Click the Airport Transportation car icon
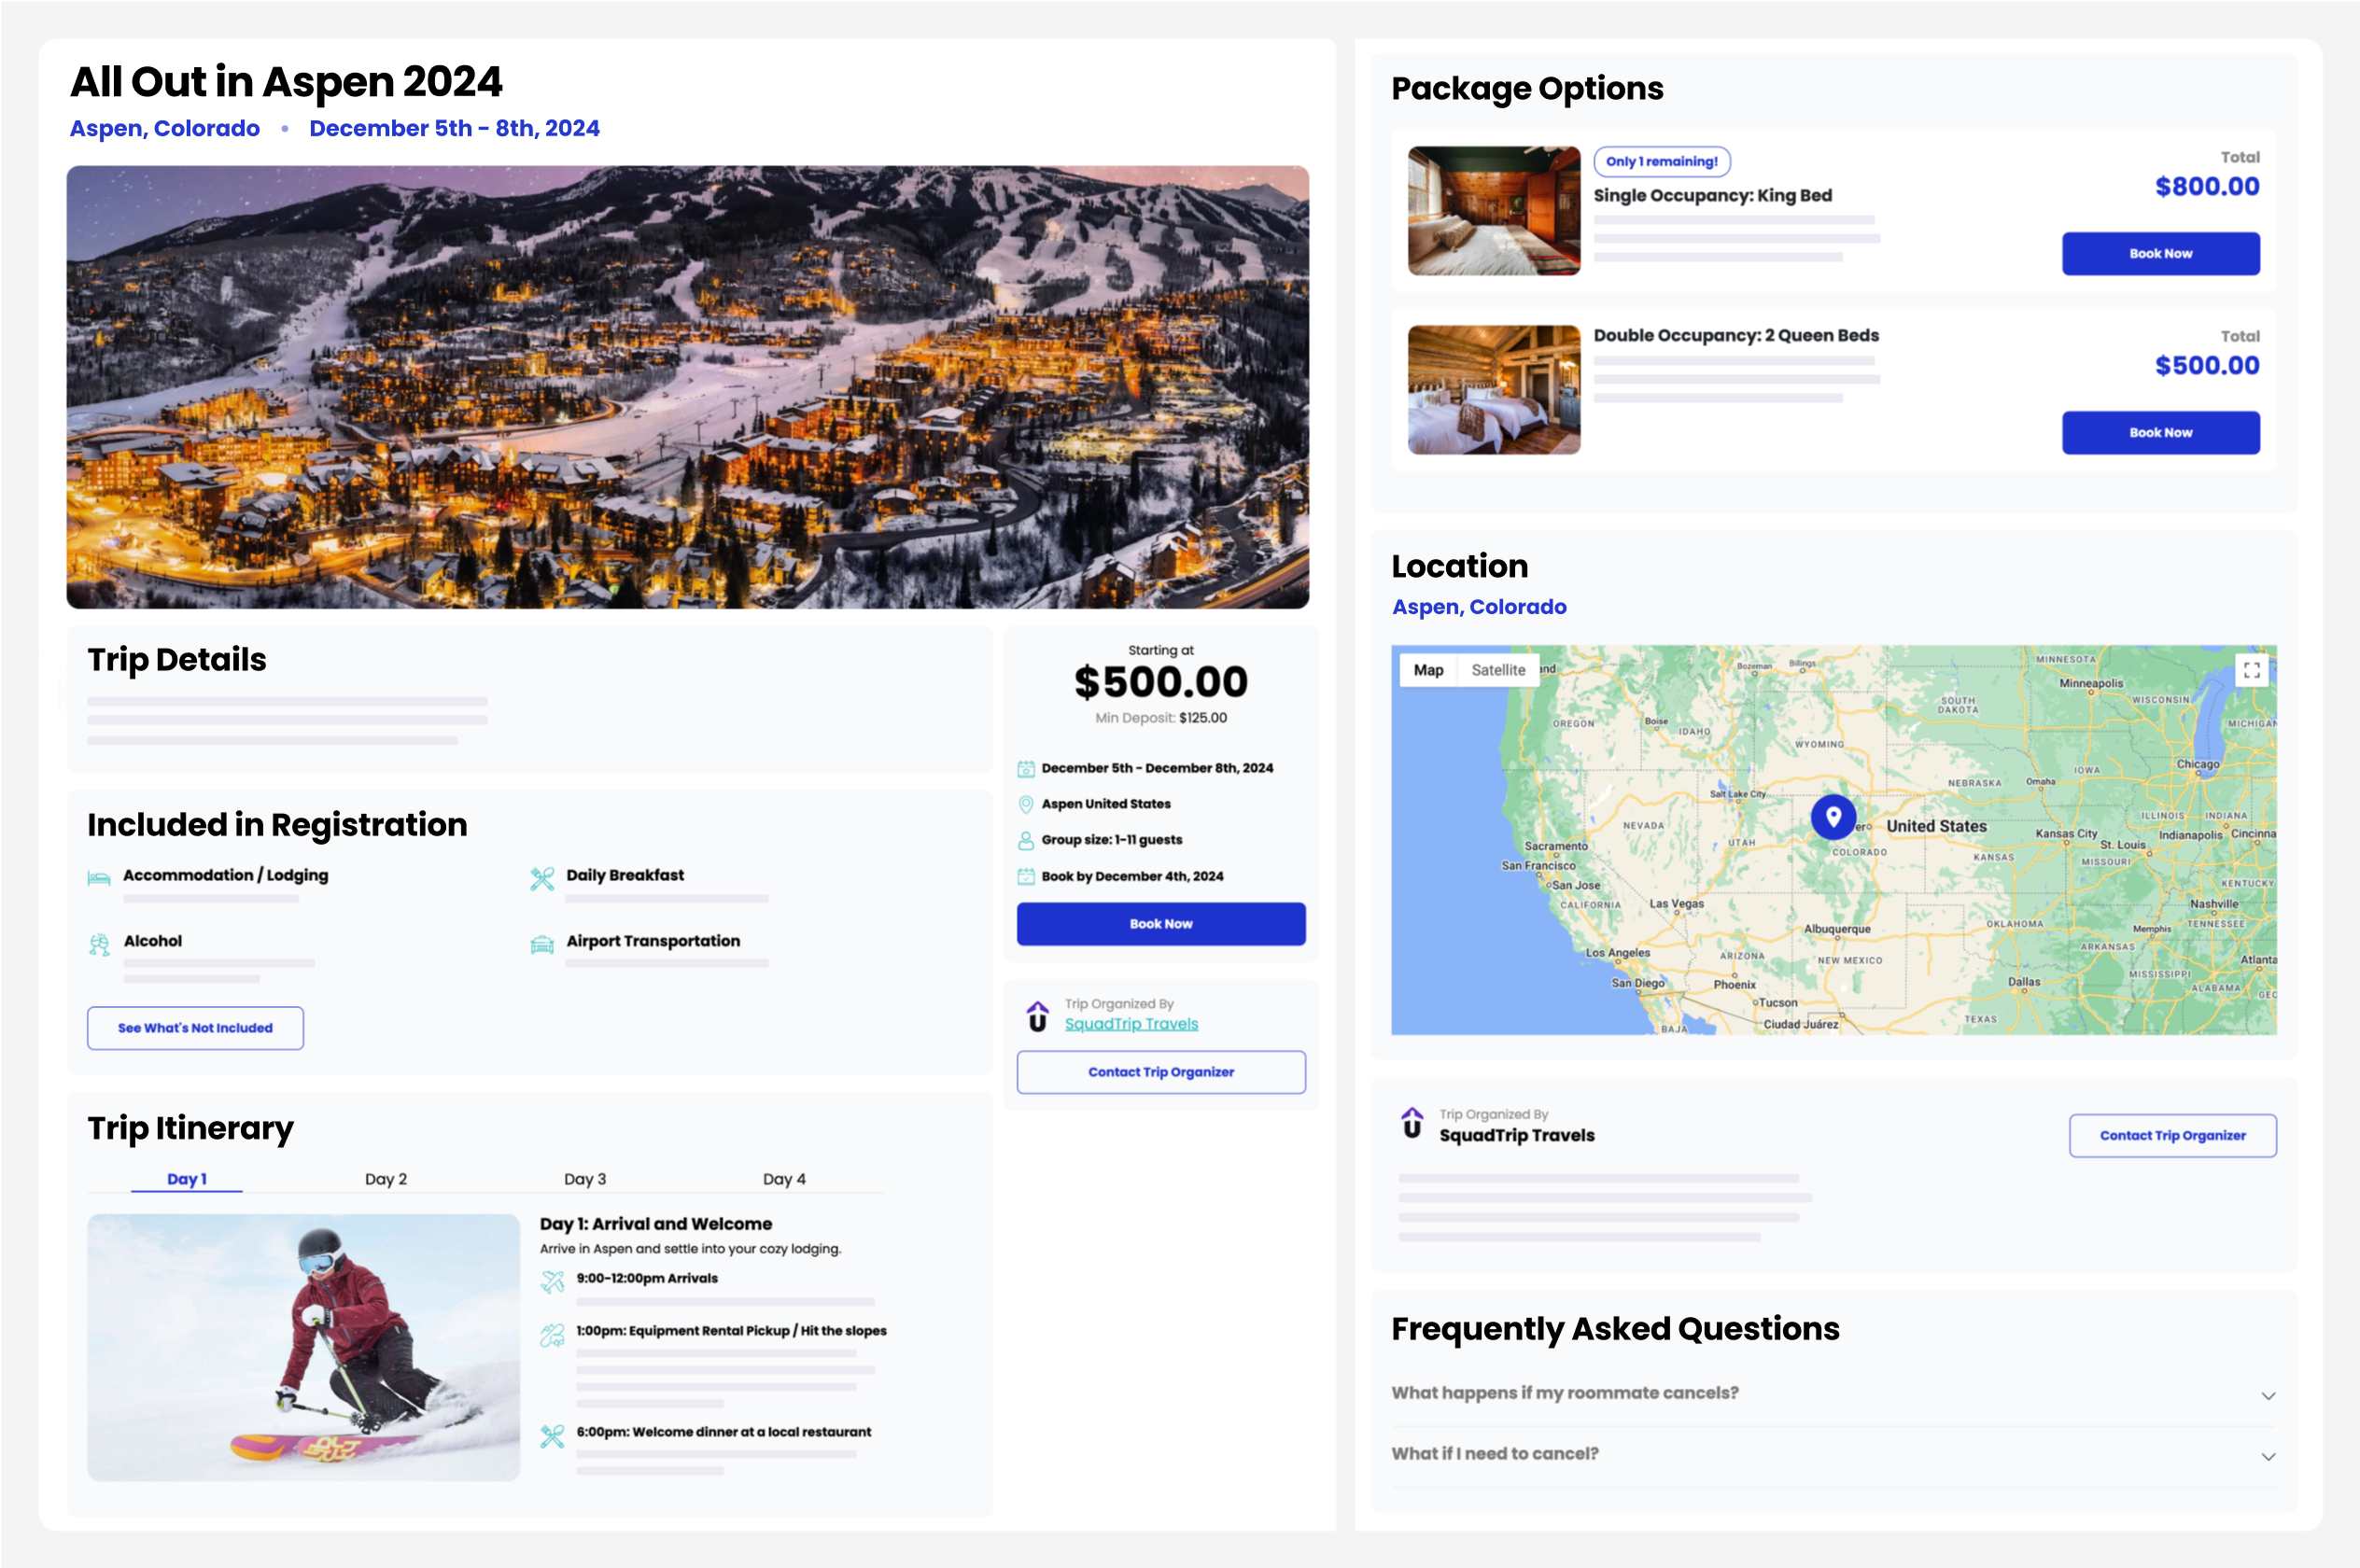2360x1568 pixels. coord(543,942)
